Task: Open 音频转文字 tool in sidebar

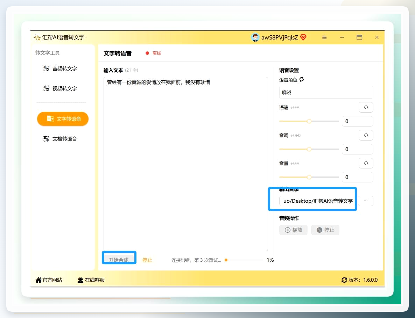Action: click(60, 69)
